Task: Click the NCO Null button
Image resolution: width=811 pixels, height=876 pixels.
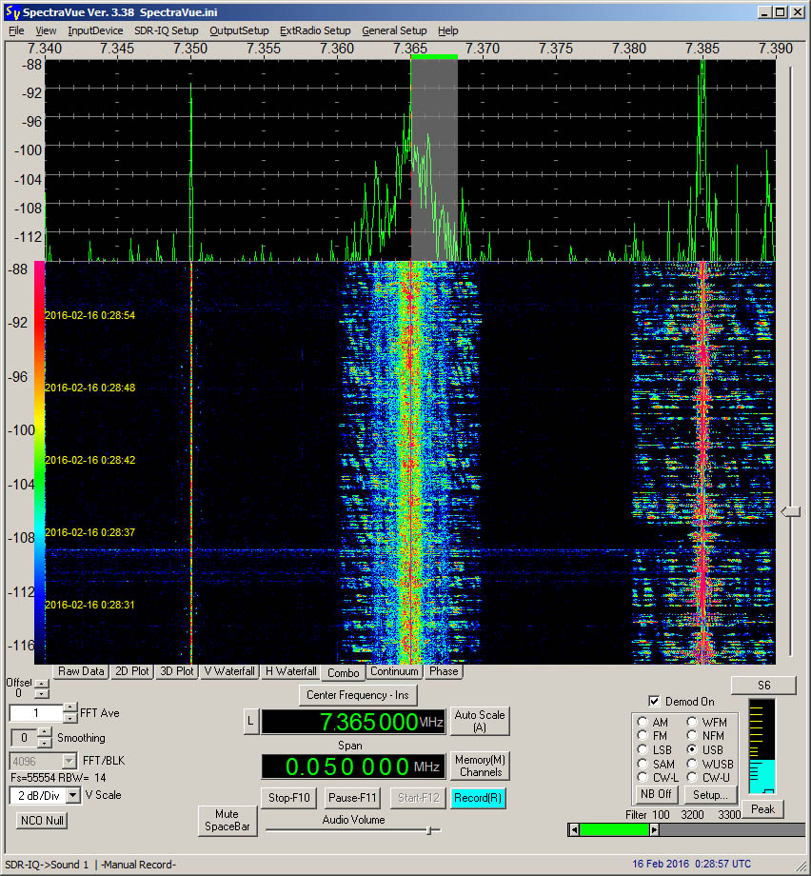Action: coord(42,820)
